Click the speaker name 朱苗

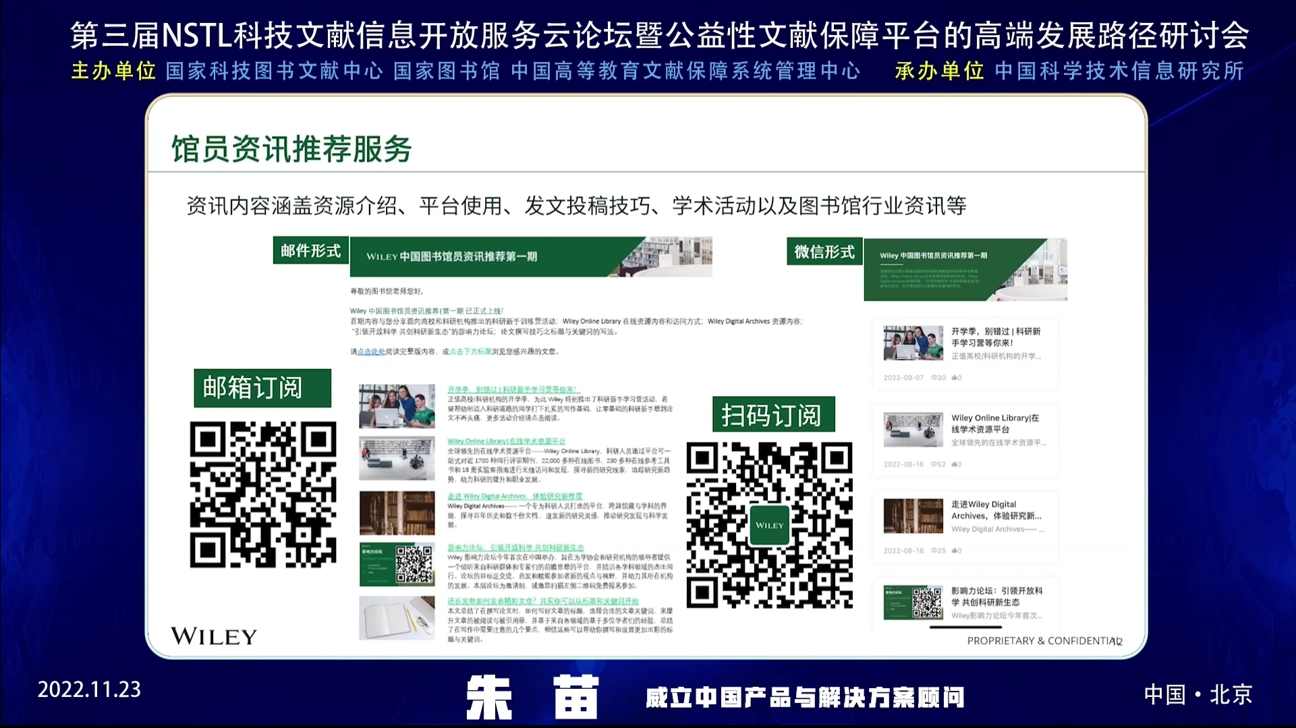coord(532,697)
